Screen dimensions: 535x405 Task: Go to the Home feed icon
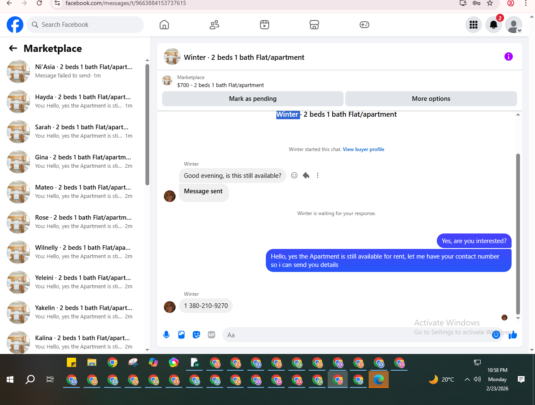click(x=164, y=25)
